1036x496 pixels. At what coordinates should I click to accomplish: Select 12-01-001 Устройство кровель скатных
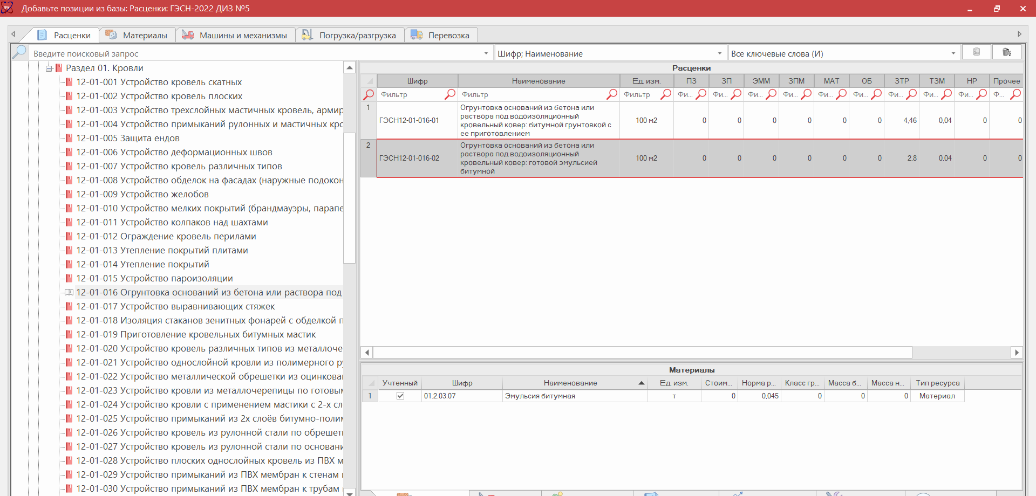[159, 82]
